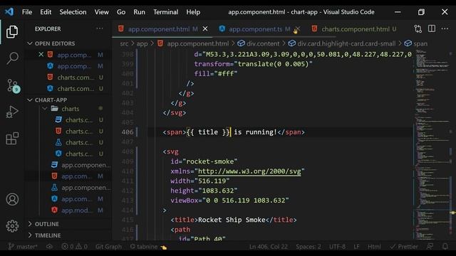Click div.card.highlight-card.card-small breadcrumb

coord(342,43)
